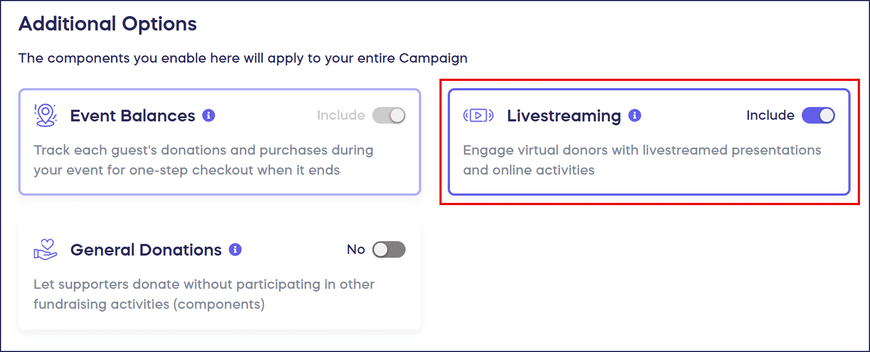This screenshot has width=870, height=352.
Task: Click the Event Balances map pin icon
Action: 45,115
